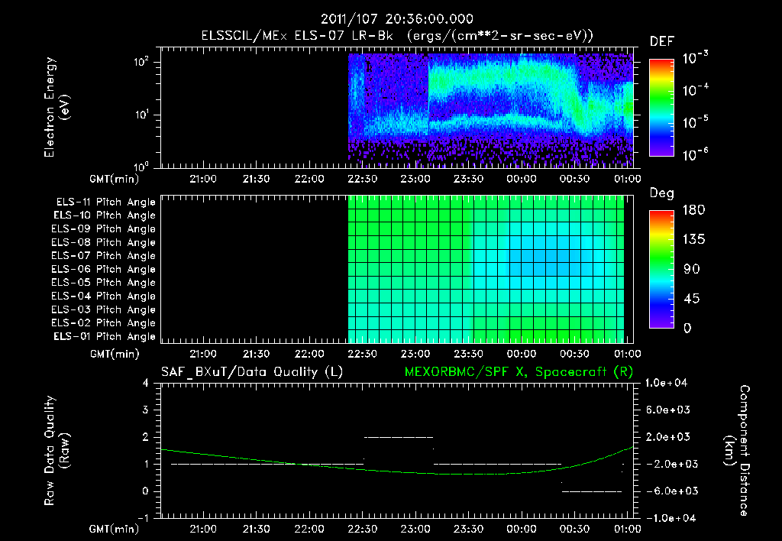Click the ELS-04 Pitch Angle row label
Screen dimensions: 782x541
click(x=103, y=296)
